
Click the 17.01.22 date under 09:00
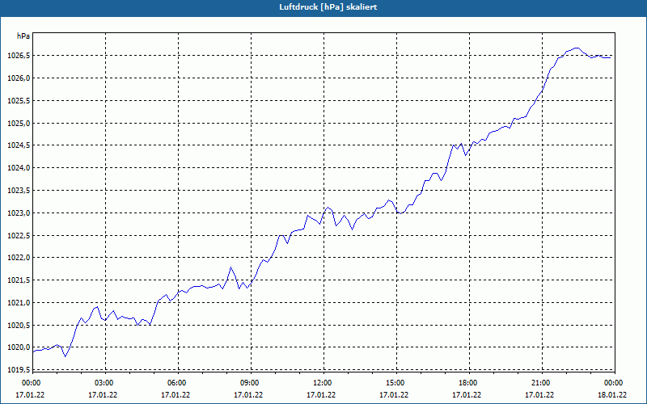tap(248, 395)
